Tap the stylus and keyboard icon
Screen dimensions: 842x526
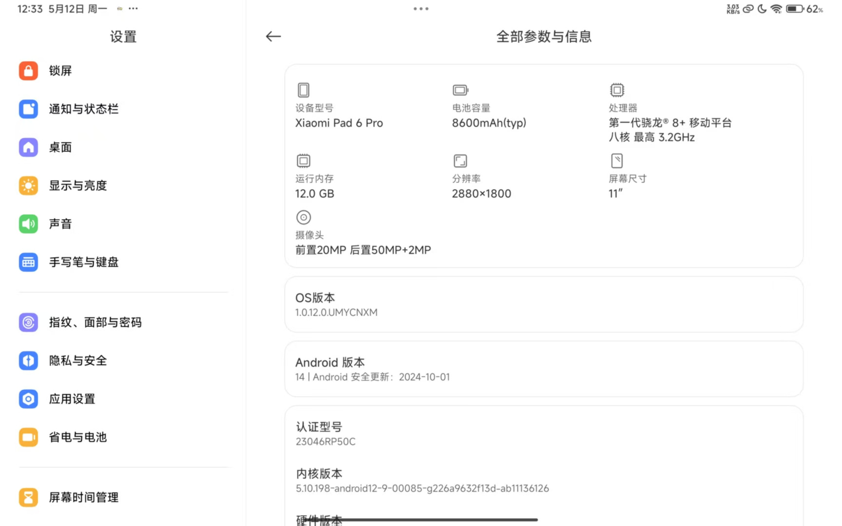click(28, 262)
